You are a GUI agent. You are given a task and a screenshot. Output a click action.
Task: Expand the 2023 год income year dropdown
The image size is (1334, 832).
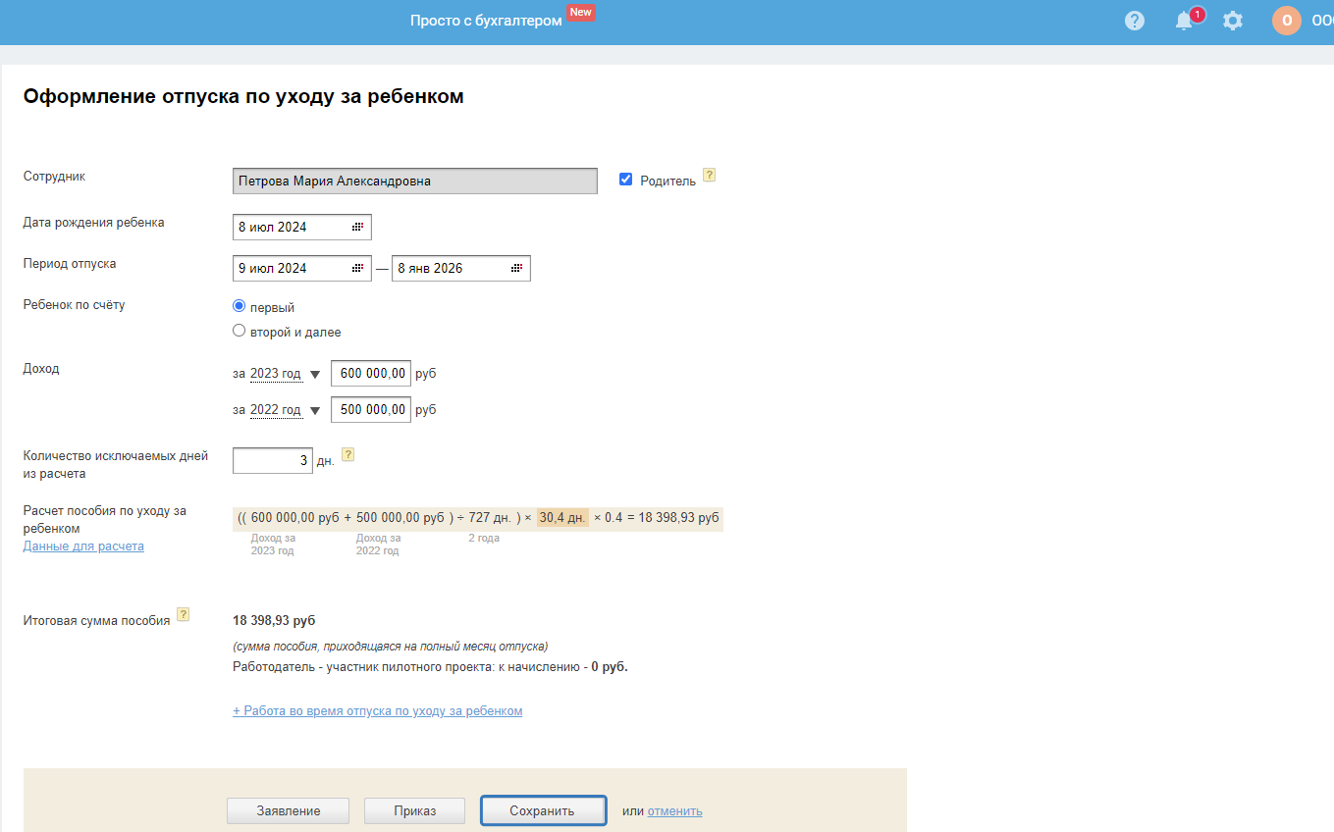tap(315, 374)
